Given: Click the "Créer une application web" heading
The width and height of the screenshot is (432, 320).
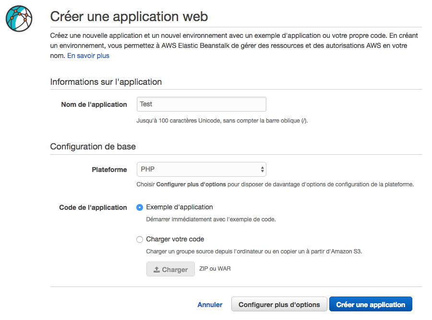Looking at the screenshot, I should click(x=129, y=17).
